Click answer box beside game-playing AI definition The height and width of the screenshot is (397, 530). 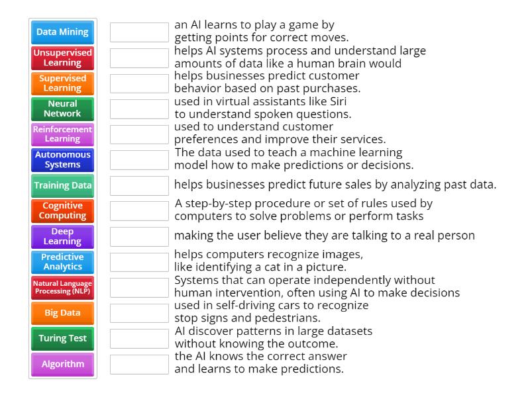click(x=139, y=32)
